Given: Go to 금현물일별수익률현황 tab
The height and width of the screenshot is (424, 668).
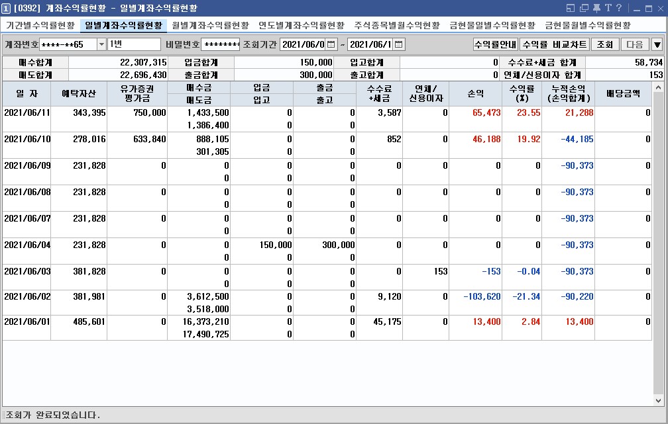Looking at the screenshot, I should 492,25.
